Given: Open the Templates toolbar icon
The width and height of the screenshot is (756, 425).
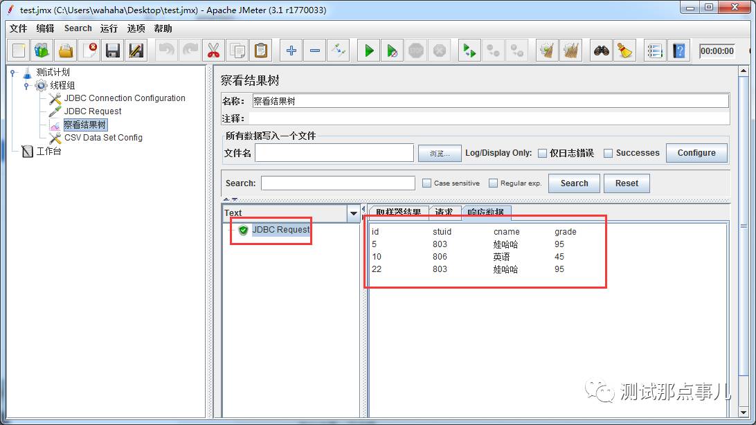Looking at the screenshot, I should 42,51.
